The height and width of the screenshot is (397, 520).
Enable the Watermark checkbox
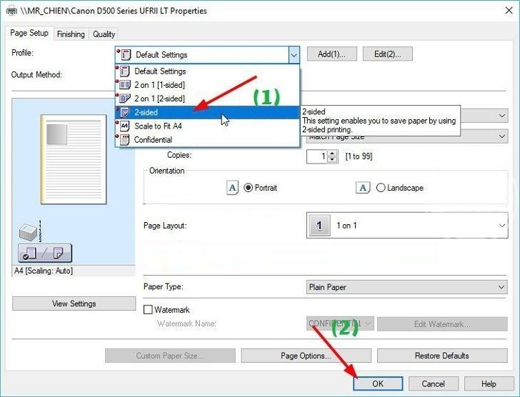coord(148,310)
